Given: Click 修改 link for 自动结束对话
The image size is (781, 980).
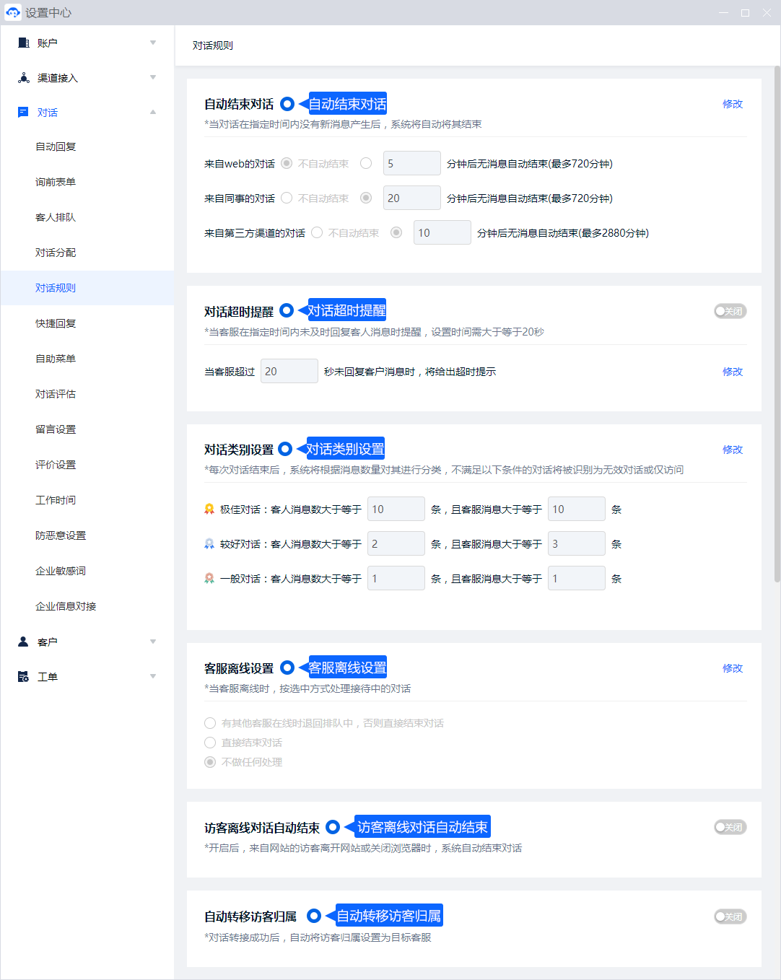Looking at the screenshot, I should pyautogui.click(x=732, y=104).
